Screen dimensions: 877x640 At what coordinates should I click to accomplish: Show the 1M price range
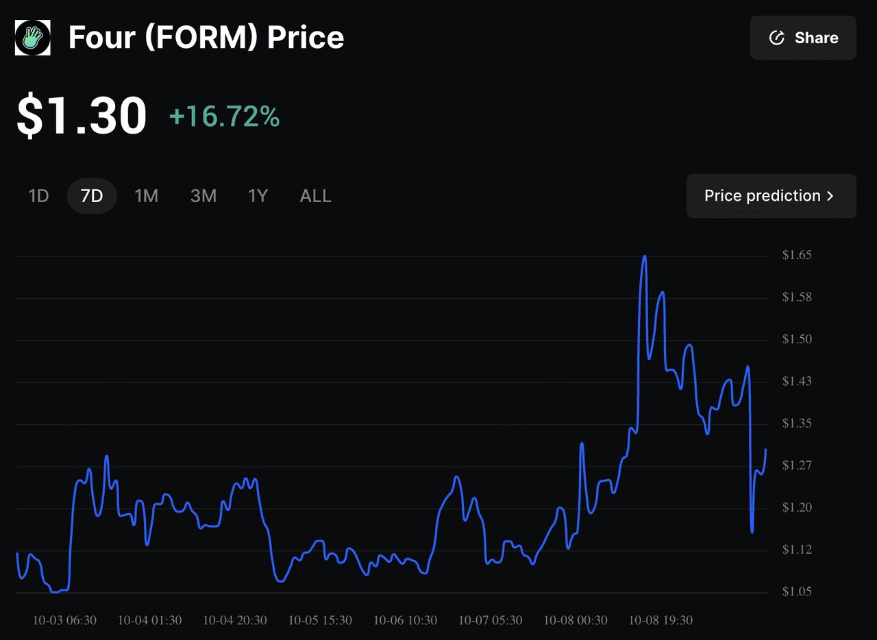coord(147,196)
